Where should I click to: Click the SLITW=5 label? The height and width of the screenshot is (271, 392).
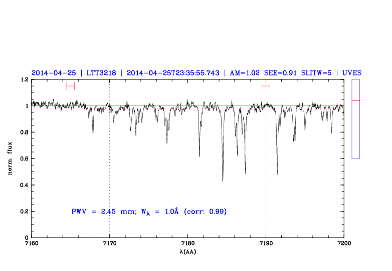coord(319,73)
